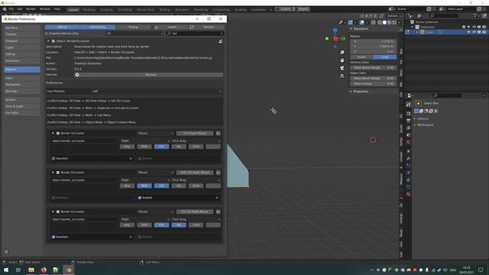Click the Ctrl Alt Right Mouse binding button

point(195,212)
